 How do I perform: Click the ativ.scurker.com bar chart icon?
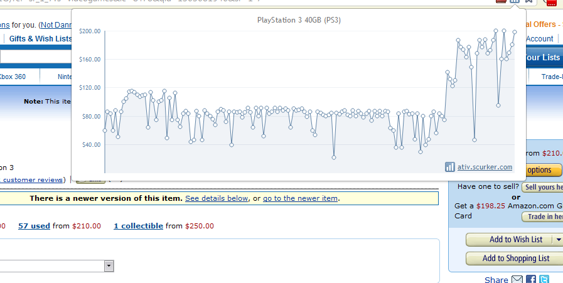click(449, 167)
